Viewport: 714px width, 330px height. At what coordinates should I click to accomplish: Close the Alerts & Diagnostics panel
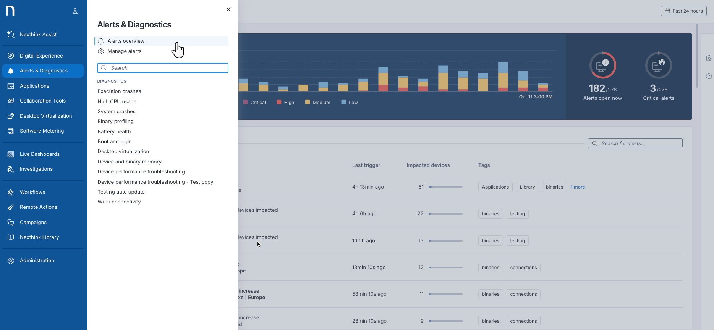coord(228,10)
